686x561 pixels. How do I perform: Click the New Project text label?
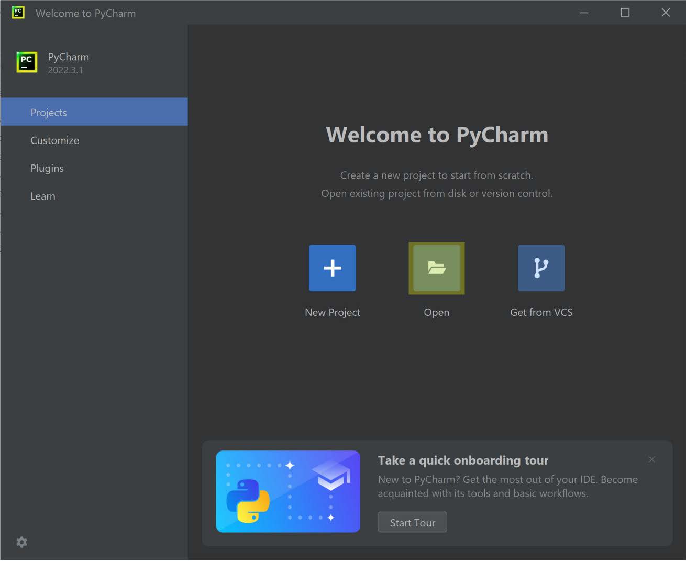point(332,312)
